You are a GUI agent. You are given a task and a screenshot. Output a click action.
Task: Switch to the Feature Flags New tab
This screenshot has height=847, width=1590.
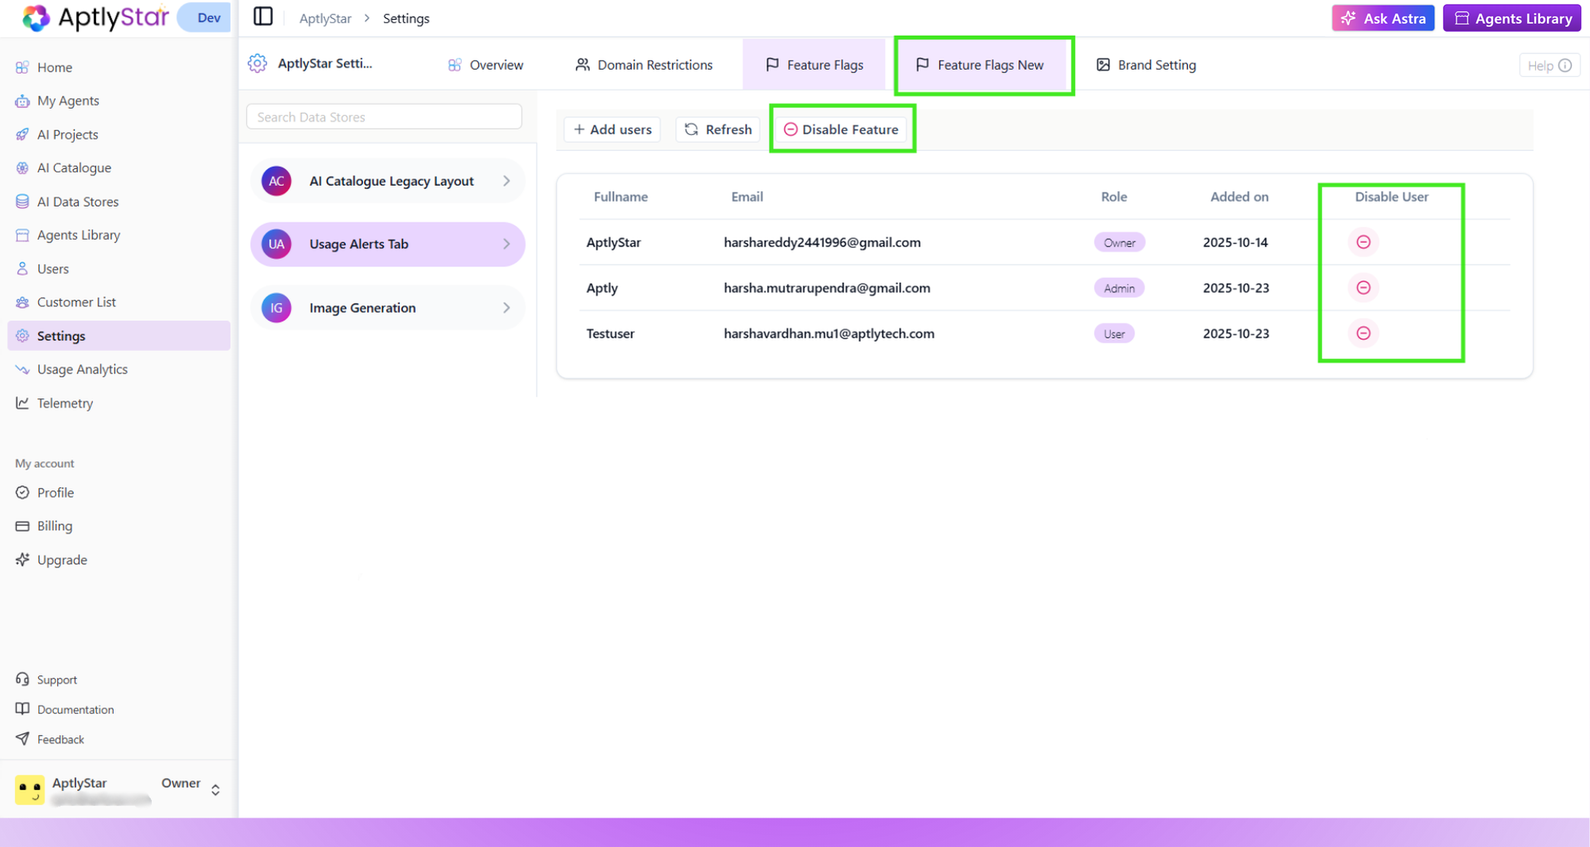point(983,65)
